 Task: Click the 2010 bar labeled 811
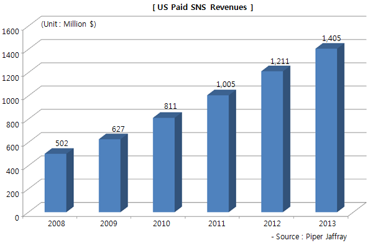pos(167,162)
